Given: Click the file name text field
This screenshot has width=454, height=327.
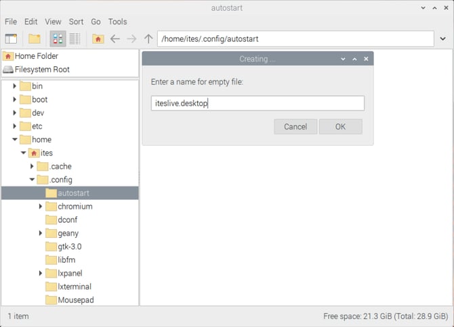Looking at the screenshot, I should click(257, 103).
